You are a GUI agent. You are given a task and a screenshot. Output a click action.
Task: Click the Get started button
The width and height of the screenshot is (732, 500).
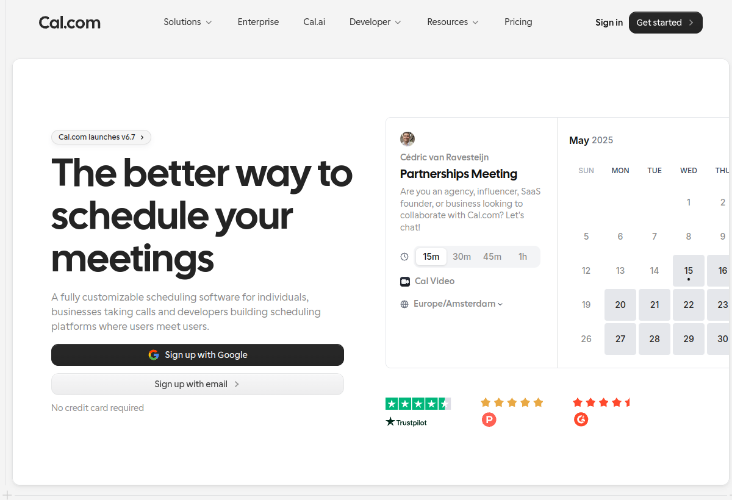pos(666,23)
